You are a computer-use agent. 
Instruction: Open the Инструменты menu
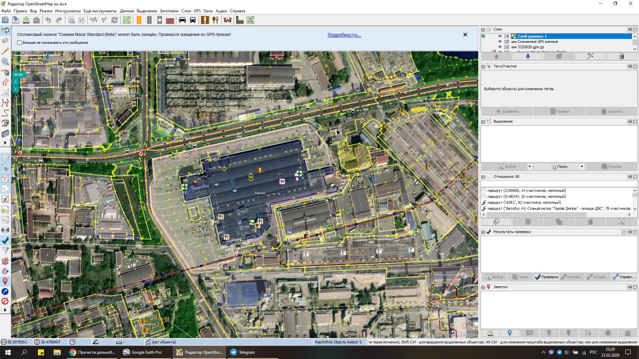[x=68, y=10]
